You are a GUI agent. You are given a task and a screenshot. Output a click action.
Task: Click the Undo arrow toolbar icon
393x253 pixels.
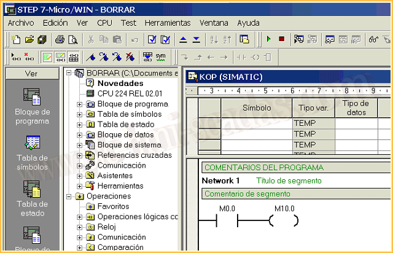(134, 39)
